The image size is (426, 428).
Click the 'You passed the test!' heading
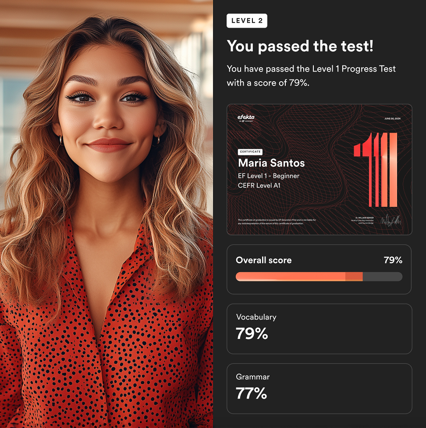coord(300,46)
